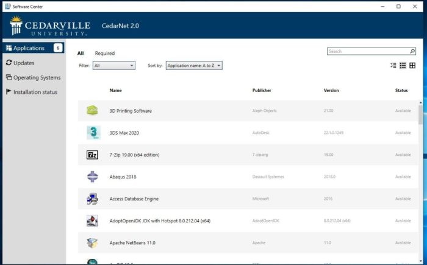Screen dimensions: 427x265
Task: Click the Applications grid icon in sidebar
Action: click(x=9, y=48)
